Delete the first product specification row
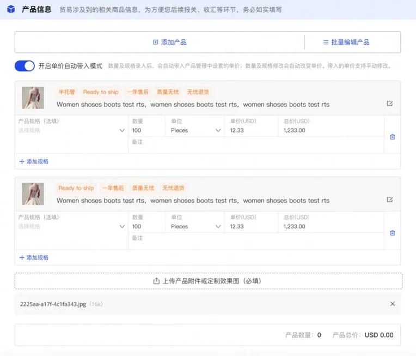Viewport: 416px width, 356px height. 392,137
